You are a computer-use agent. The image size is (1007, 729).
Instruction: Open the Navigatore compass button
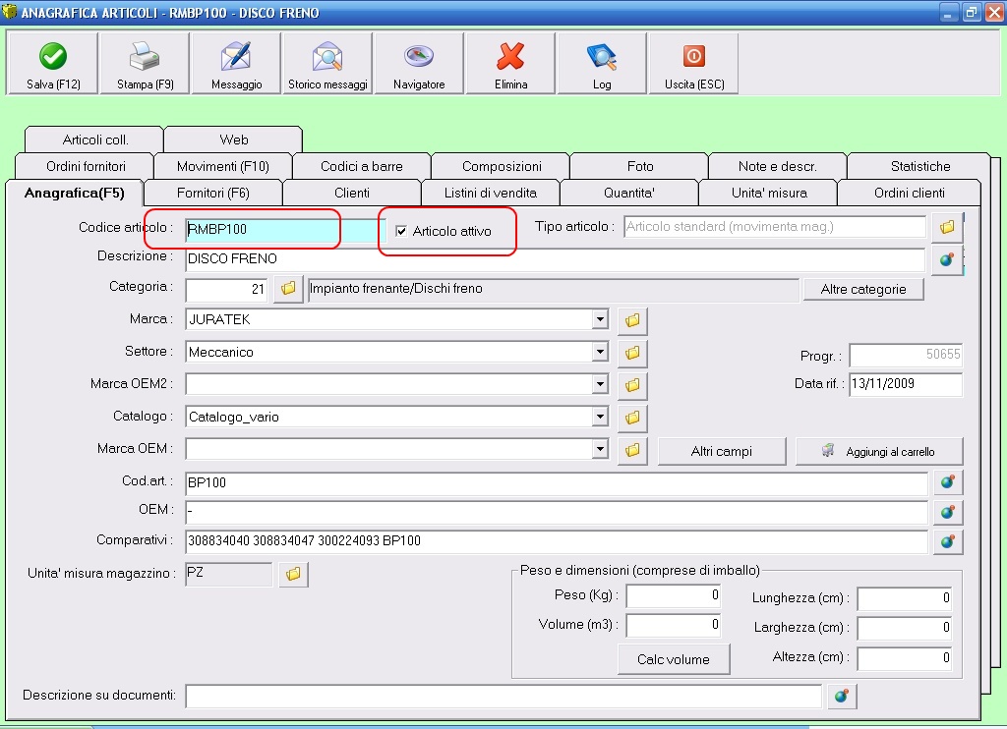[x=419, y=64]
